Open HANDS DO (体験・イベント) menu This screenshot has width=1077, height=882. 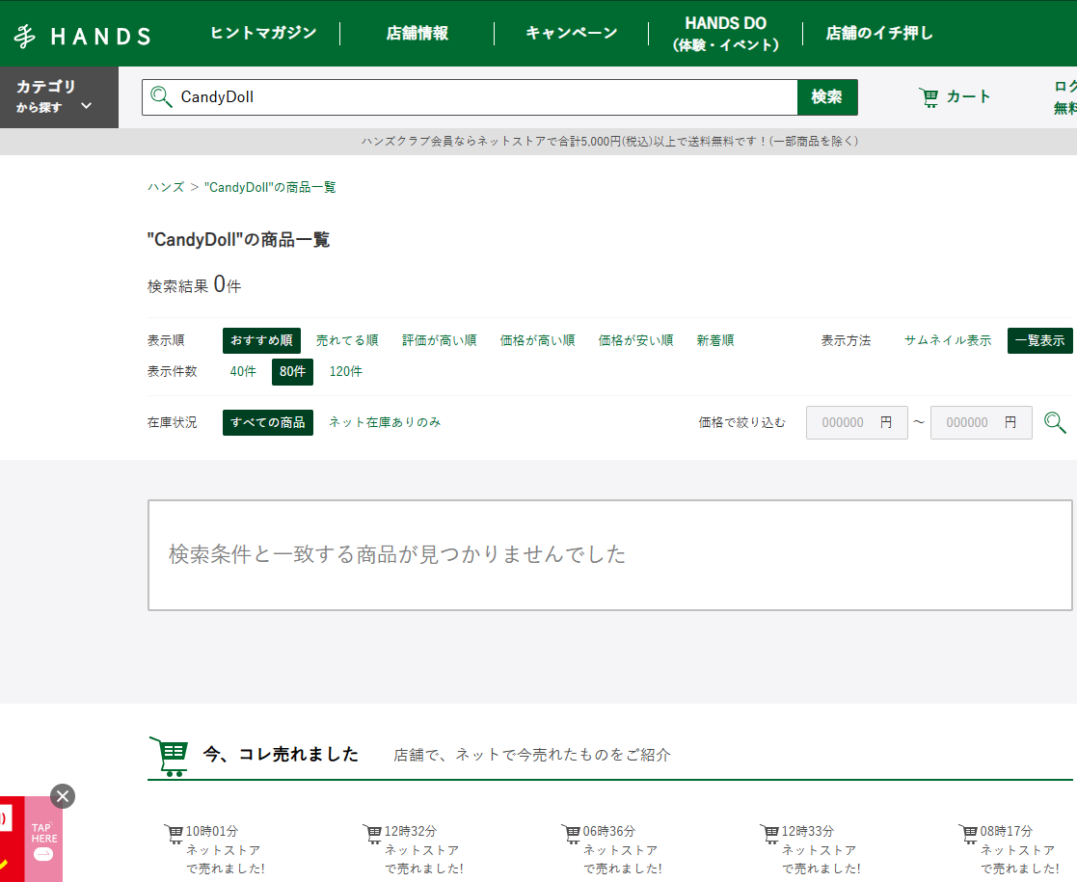[725, 34]
